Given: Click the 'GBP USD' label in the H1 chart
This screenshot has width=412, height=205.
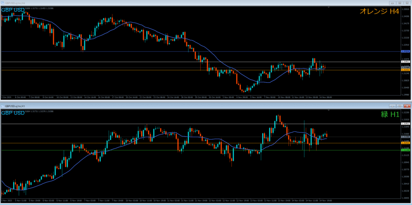Looking at the screenshot, I should click(13, 113).
